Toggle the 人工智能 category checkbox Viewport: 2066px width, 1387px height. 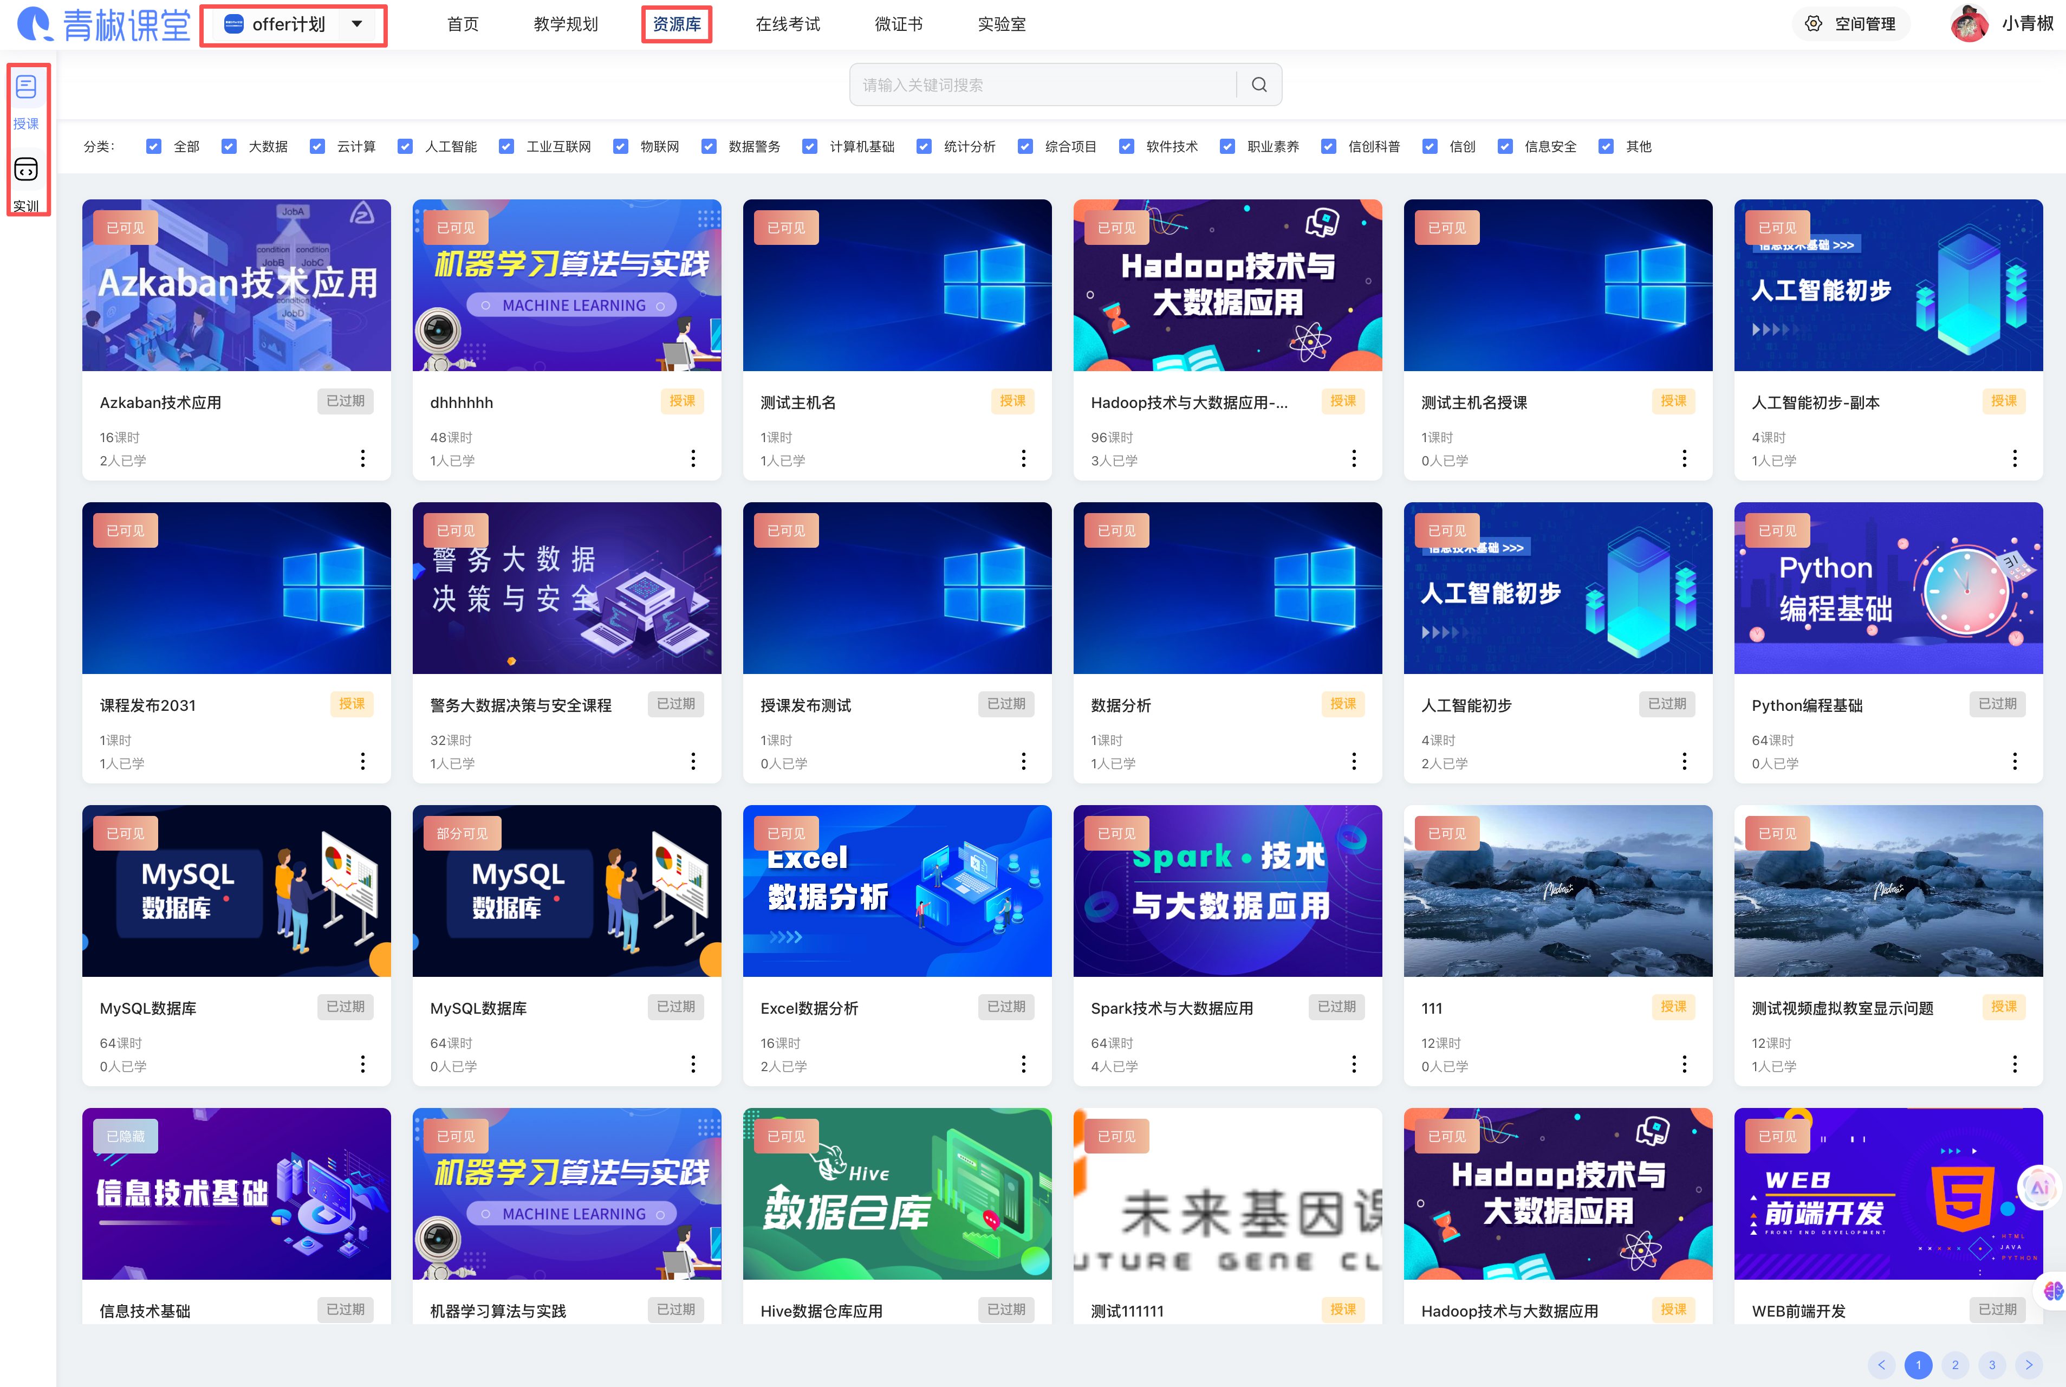(405, 147)
